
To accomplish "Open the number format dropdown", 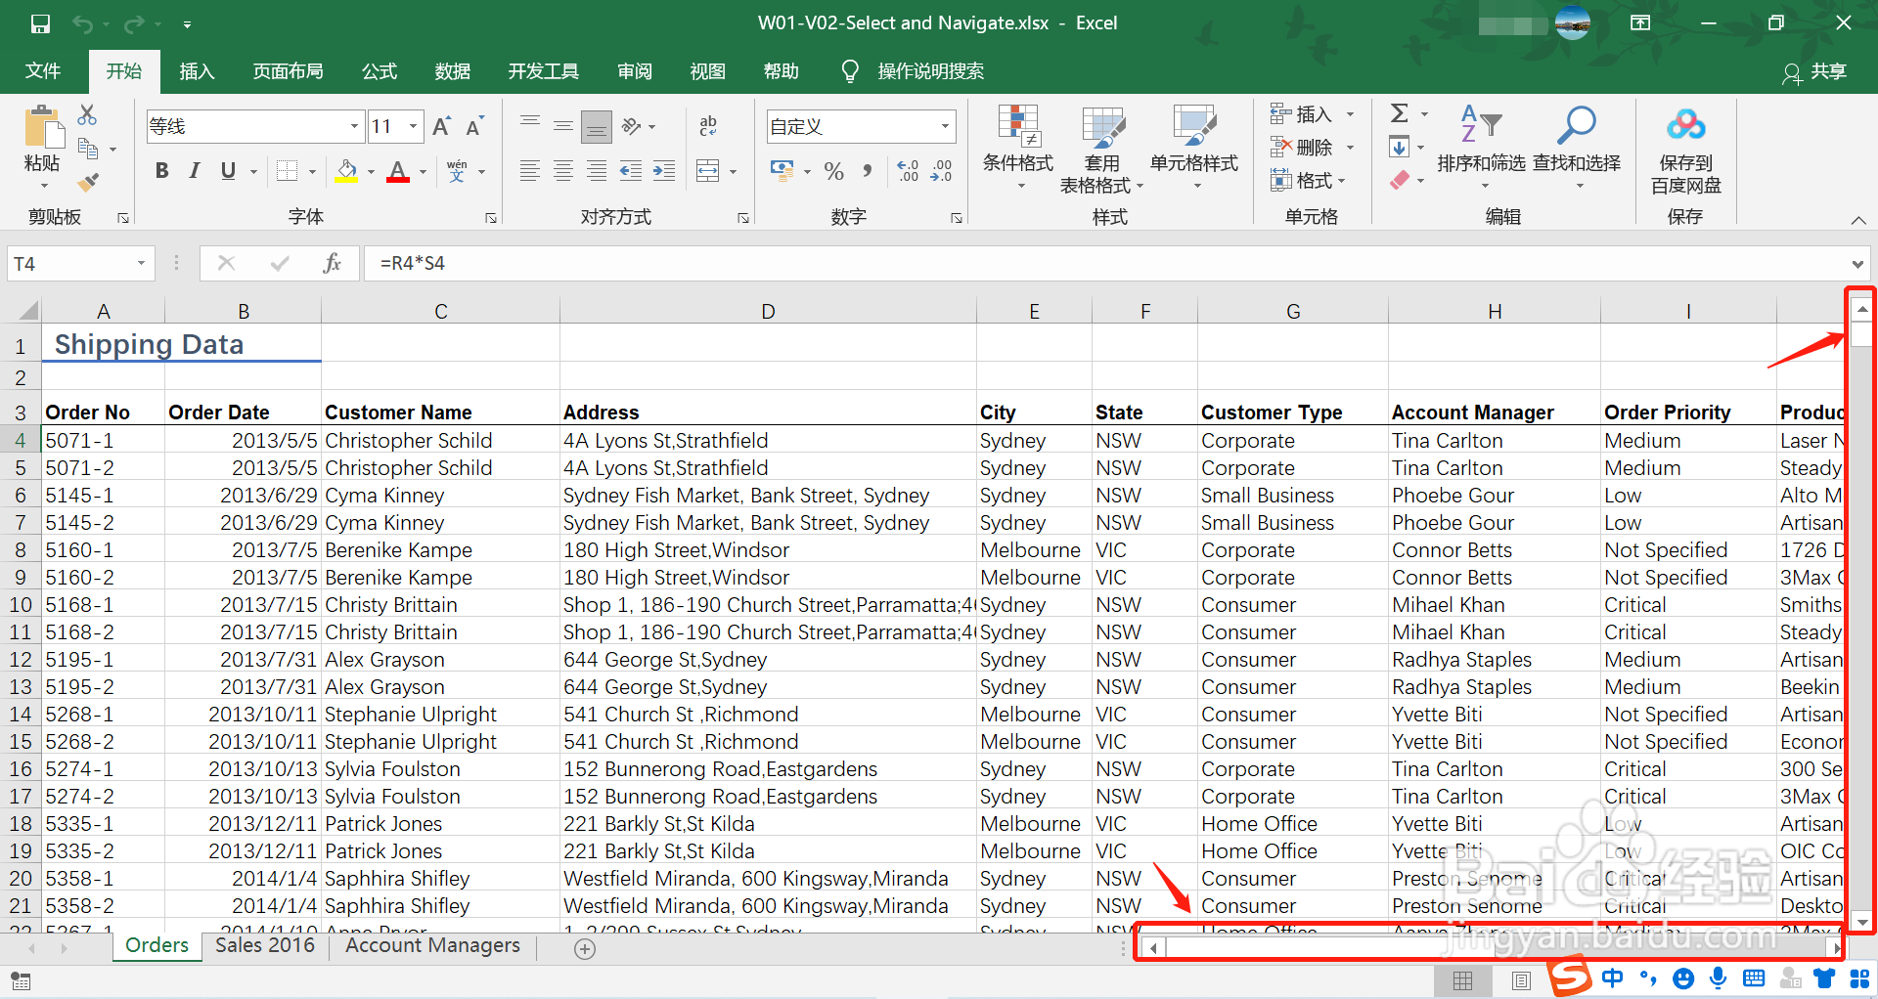I will (945, 126).
